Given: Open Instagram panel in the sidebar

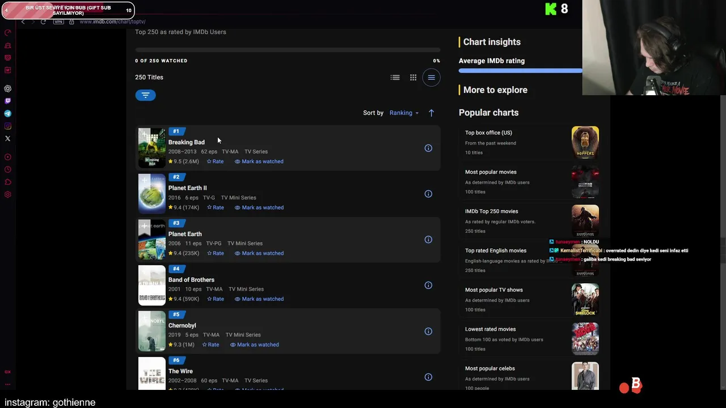Looking at the screenshot, I should tap(8, 126).
